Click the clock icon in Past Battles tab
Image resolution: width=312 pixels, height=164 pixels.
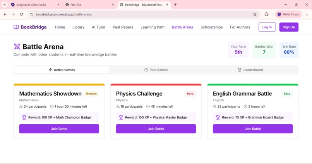[146, 70]
